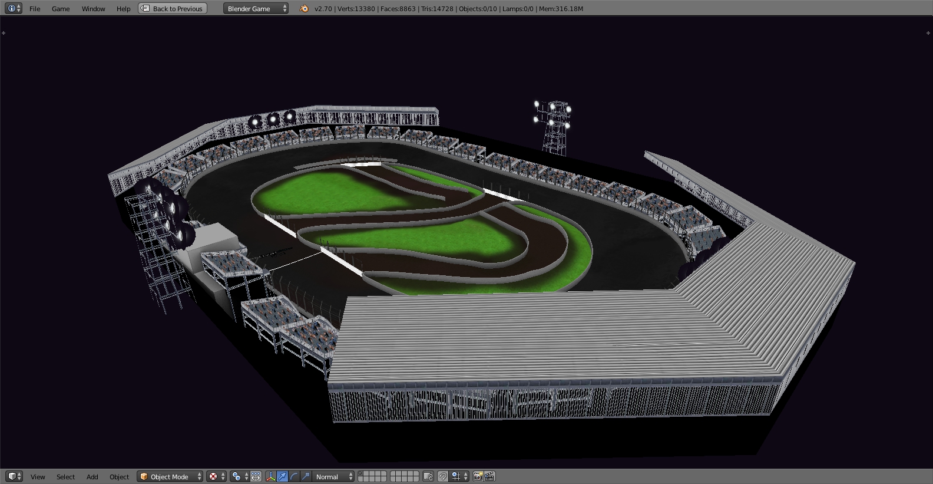
Task: Select the first layer button with dot
Action: [x=361, y=473]
